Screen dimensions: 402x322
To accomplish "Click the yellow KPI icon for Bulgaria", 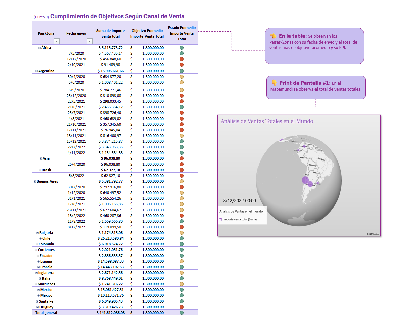I will click(x=182, y=233).
